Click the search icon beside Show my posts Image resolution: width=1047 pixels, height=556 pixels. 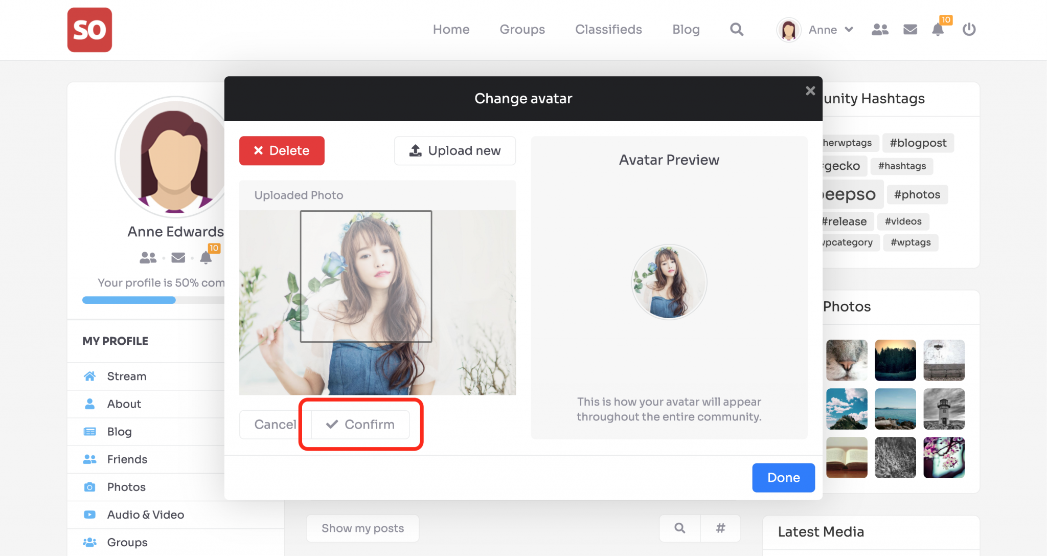[679, 528]
